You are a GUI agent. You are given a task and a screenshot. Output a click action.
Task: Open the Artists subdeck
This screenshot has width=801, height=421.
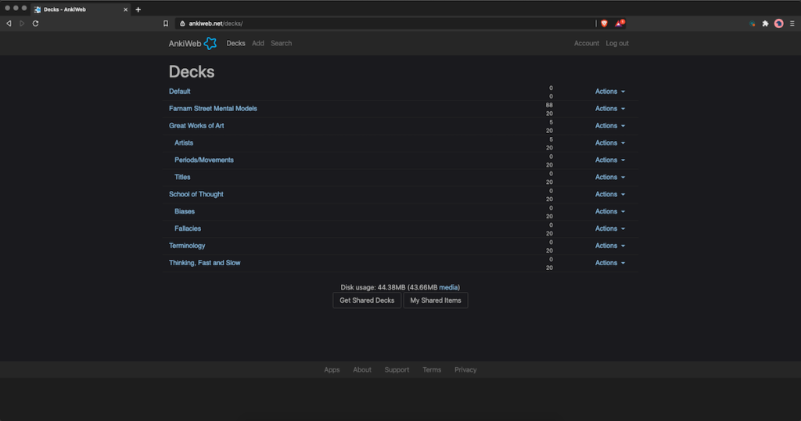184,142
